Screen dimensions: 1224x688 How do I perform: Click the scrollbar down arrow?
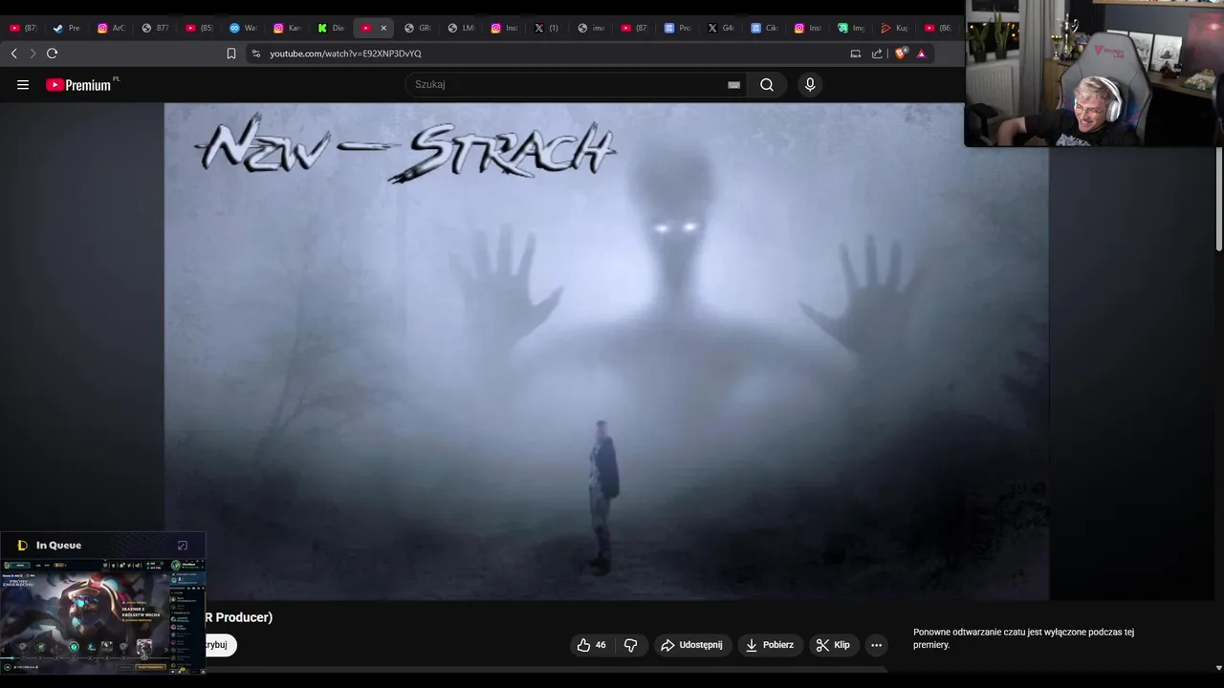coord(1218,668)
